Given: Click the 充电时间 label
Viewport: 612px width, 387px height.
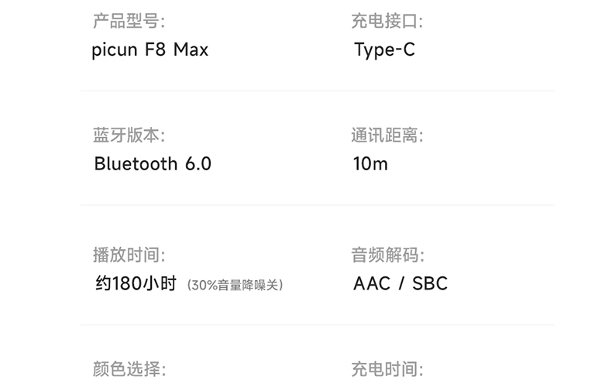Looking at the screenshot, I should [x=387, y=369].
